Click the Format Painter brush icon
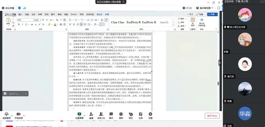The height and width of the screenshot is (127, 265). (13, 26)
